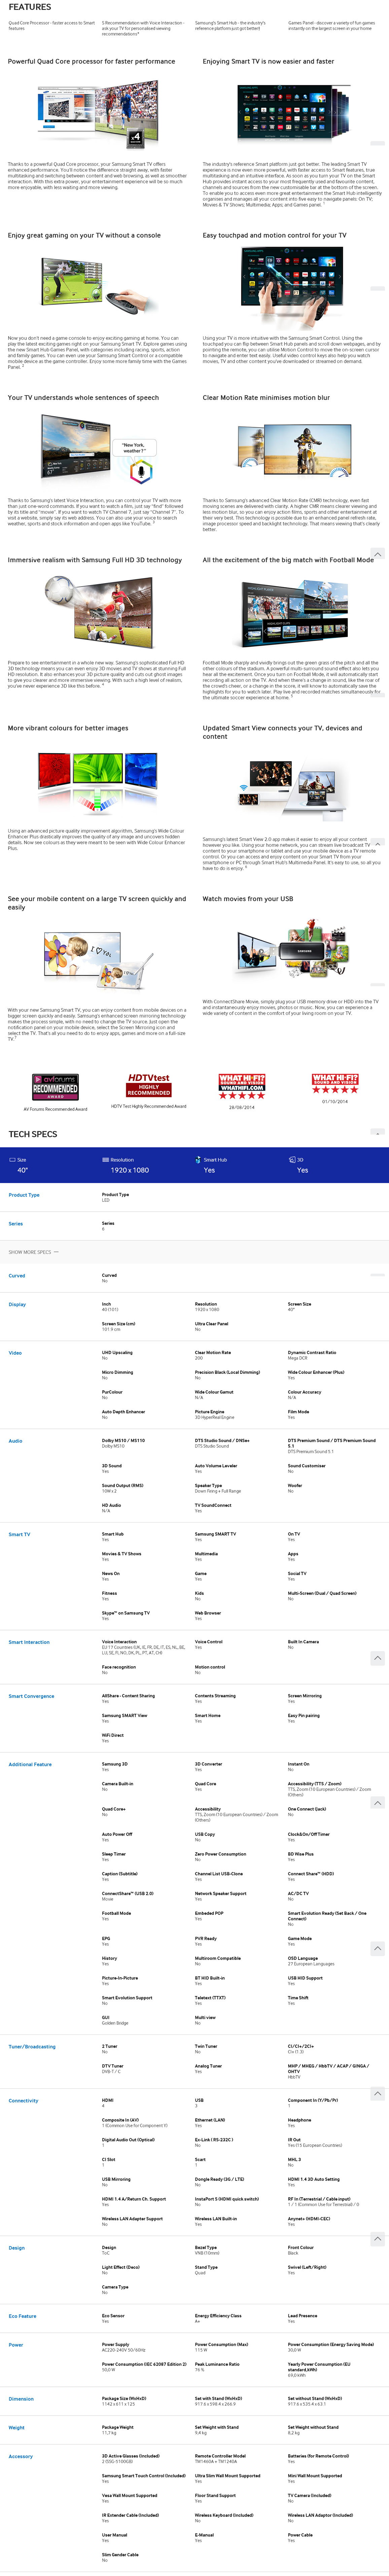Open the Quad Core processor feature image

[x=98, y=115]
